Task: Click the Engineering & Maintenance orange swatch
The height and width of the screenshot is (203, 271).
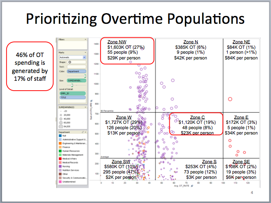Action: pyautogui.click(x=60, y=143)
